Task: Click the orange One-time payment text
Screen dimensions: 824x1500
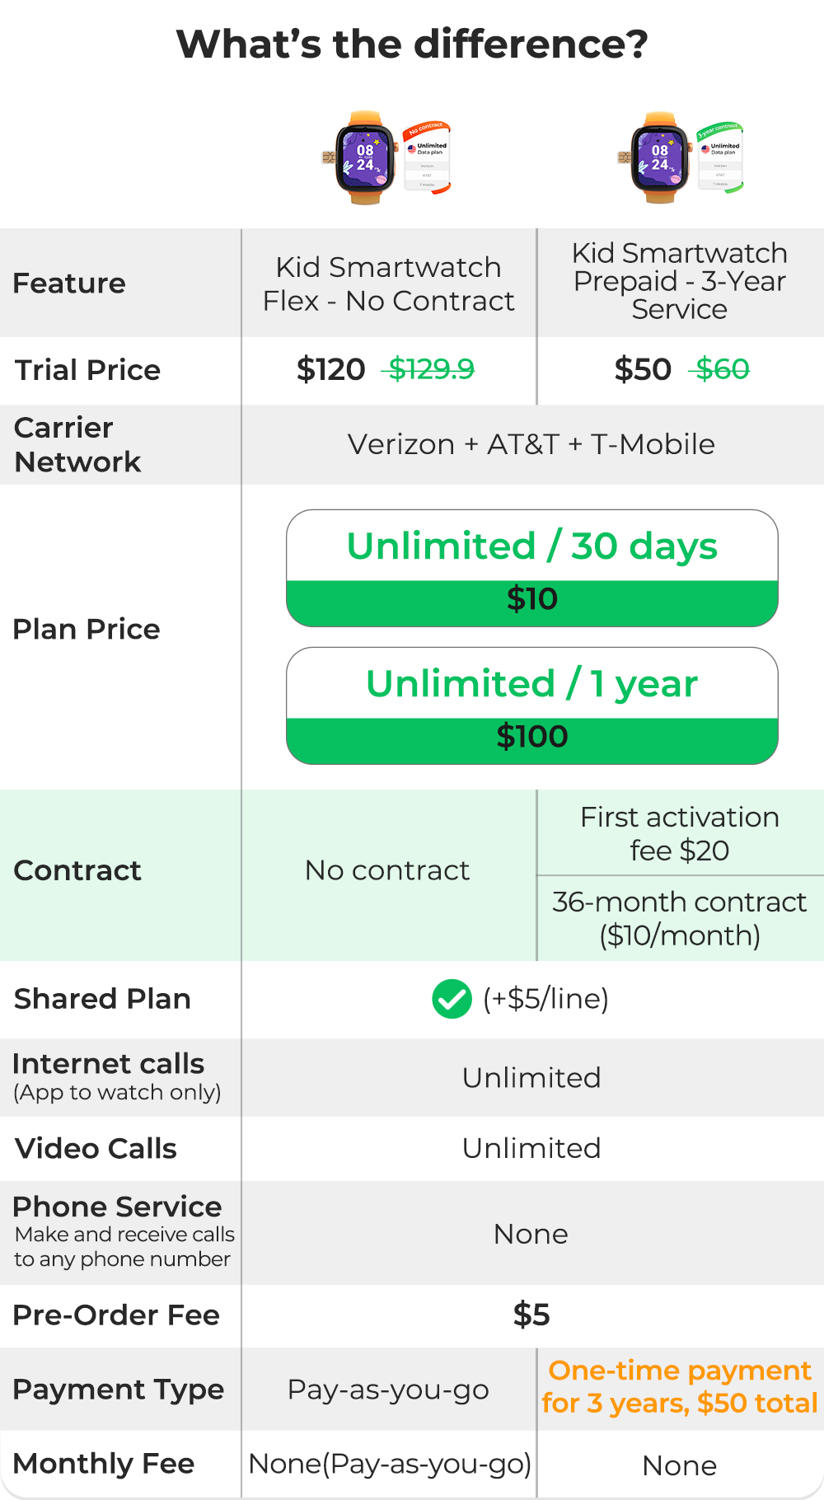Action: pos(680,1387)
